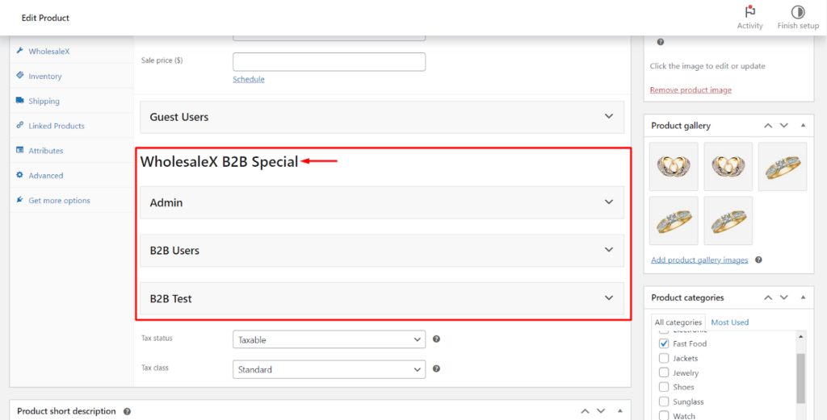Switch to the Most Used tab
Screen dimensions: 827x420
point(730,322)
